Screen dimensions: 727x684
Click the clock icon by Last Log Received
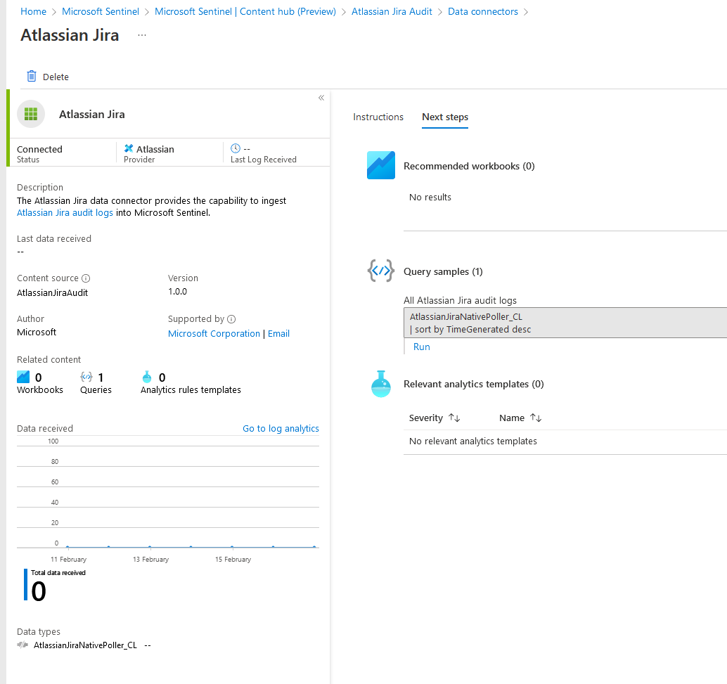pos(236,148)
